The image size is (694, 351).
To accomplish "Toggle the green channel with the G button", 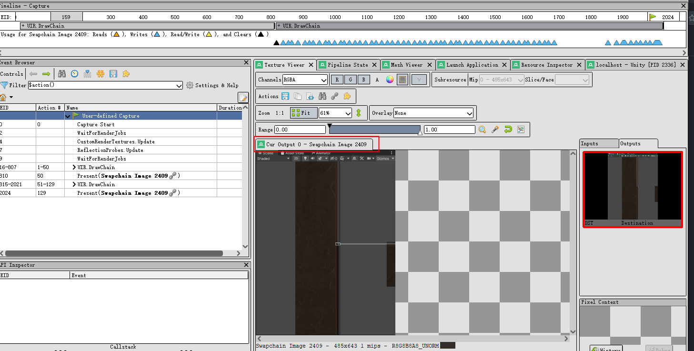I will pos(350,80).
